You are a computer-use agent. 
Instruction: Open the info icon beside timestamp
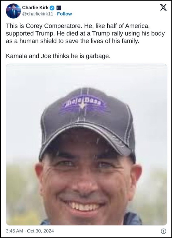click(x=163, y=231)
